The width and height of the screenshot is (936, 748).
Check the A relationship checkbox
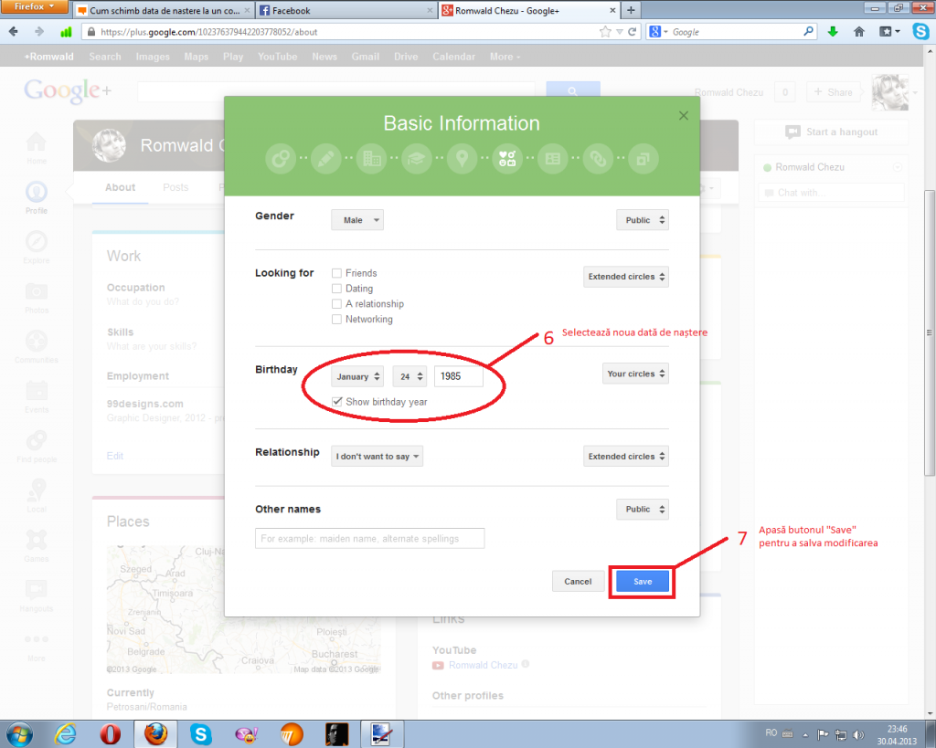coord(336,304)
